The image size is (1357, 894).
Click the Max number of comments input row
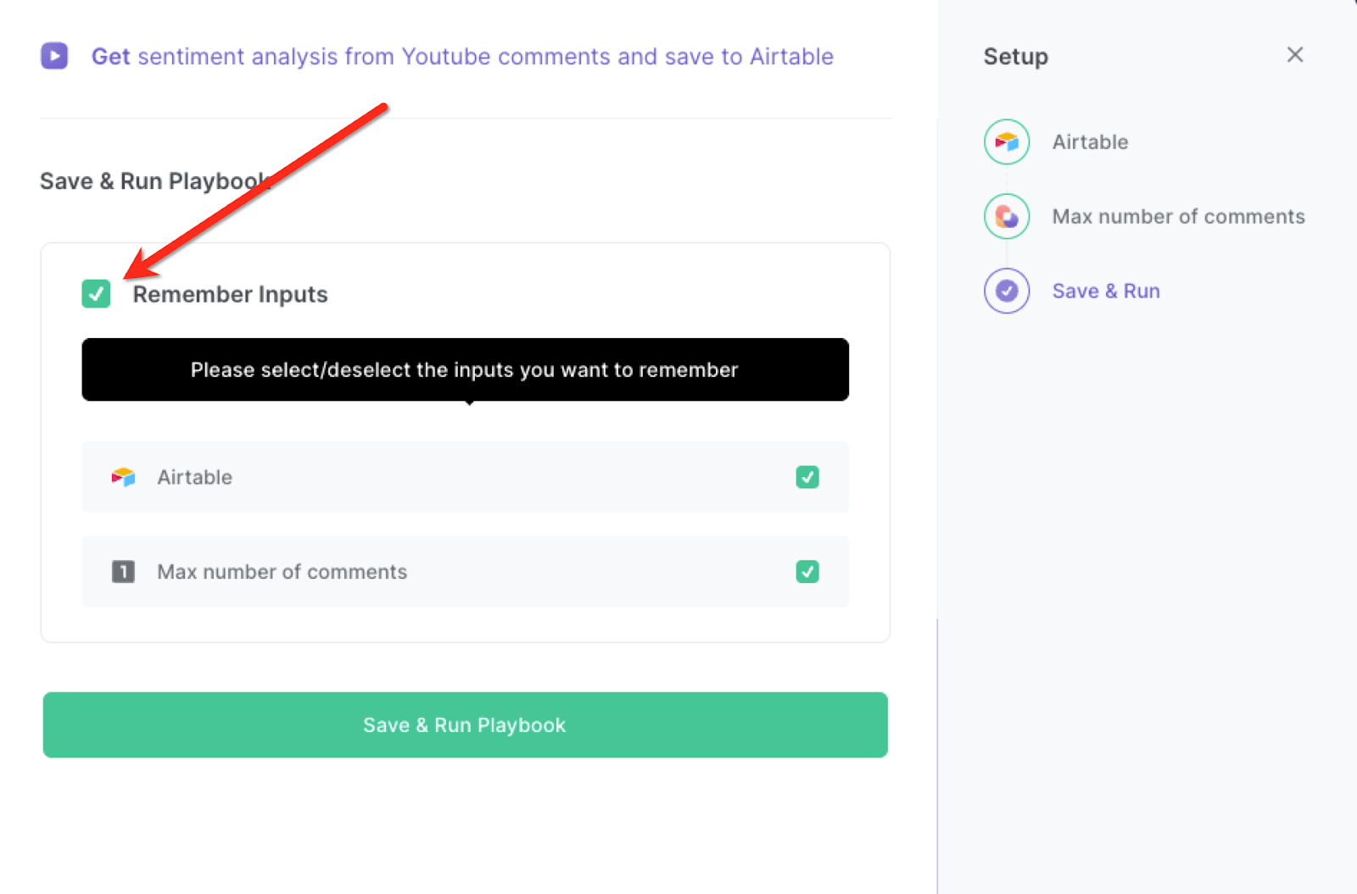[x=464, y=572]
